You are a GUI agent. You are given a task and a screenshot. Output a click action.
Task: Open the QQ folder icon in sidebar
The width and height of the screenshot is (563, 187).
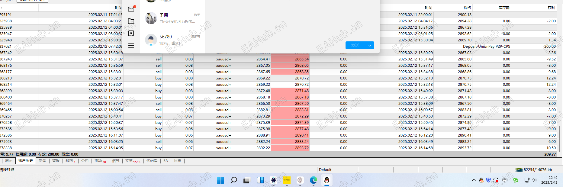point(131,21)
